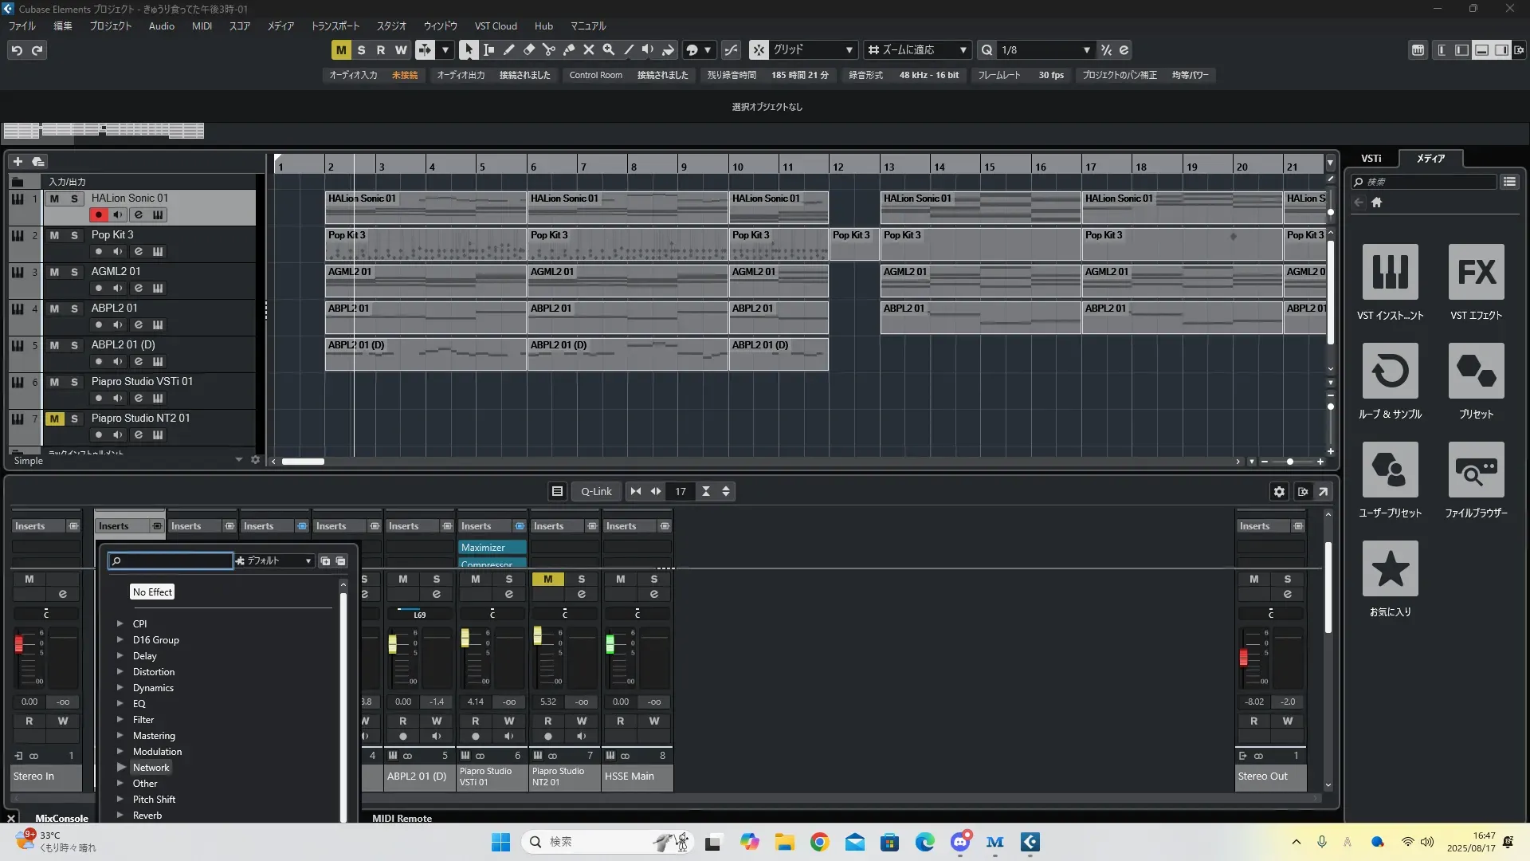Select the Zoom magnifier tool

(608, 49)
